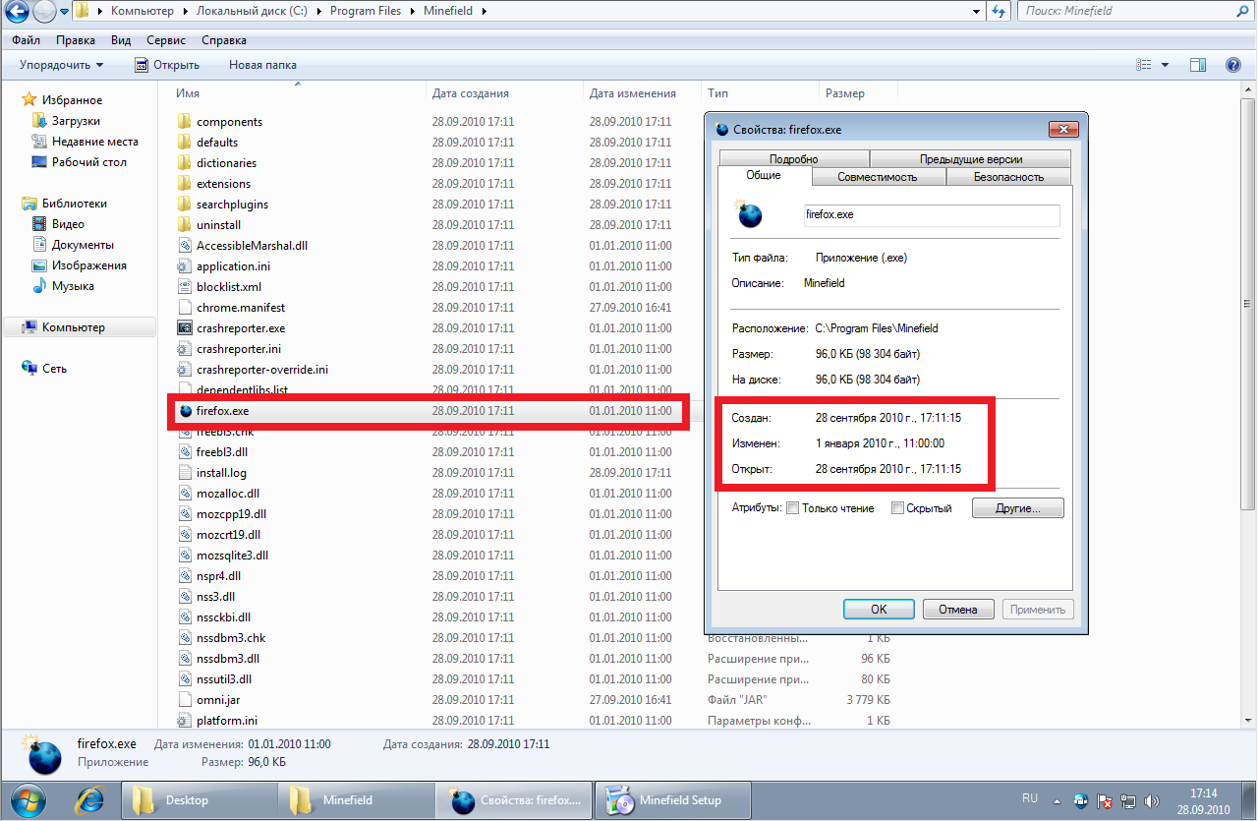1258x821 pixels.
Task: Click OK in the Properties dialog
Action: click(x=879, y=610)
